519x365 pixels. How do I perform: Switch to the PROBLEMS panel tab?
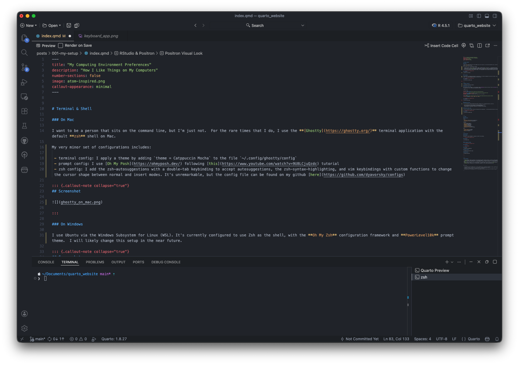(x=95, y=262)
